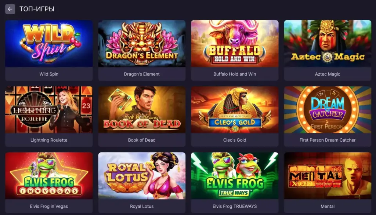Launch Elvis Frog in Vegas thumbnail
The image size is (376, 215).
coord(49,176)
